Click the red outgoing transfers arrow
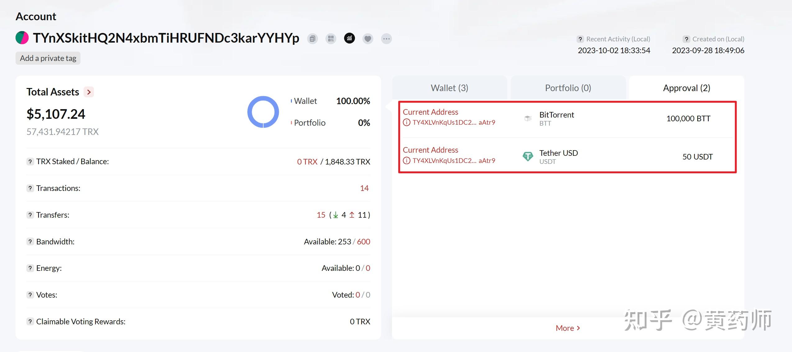792x352 pixels. [352, 215]
